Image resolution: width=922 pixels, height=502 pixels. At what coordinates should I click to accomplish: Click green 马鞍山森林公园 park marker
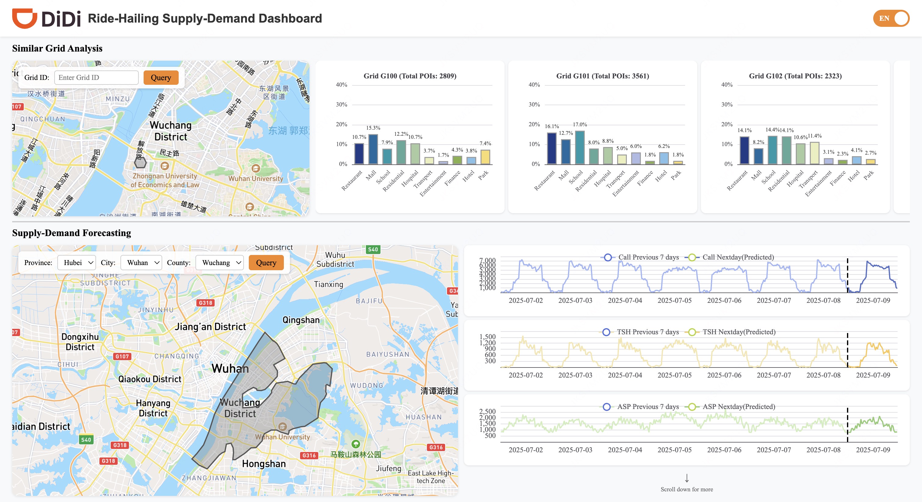[356, 444]
